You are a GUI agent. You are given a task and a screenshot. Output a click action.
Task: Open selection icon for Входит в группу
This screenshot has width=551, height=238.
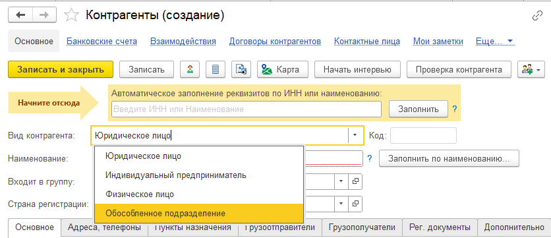click(355, 181)
